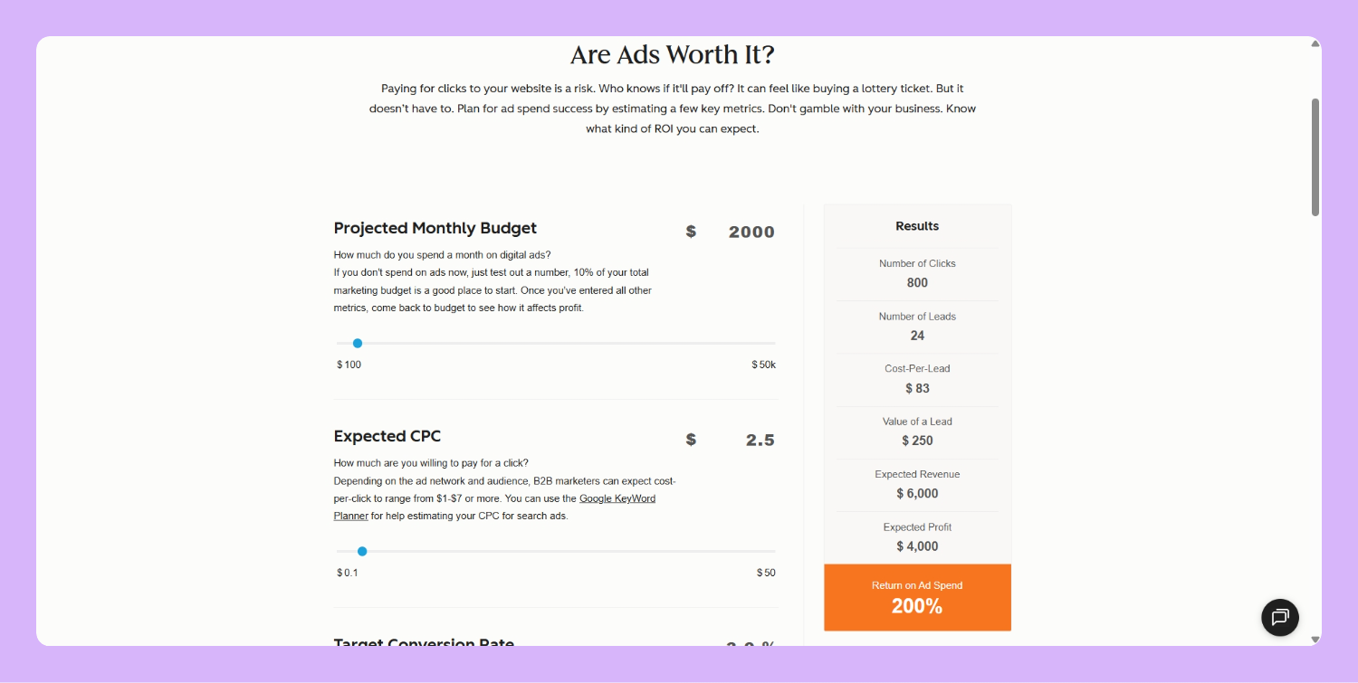Click the $50 maximum label under CPC slider
Image resolution: width=1358 pixels, height=683 pixels.
pos(766,573)
